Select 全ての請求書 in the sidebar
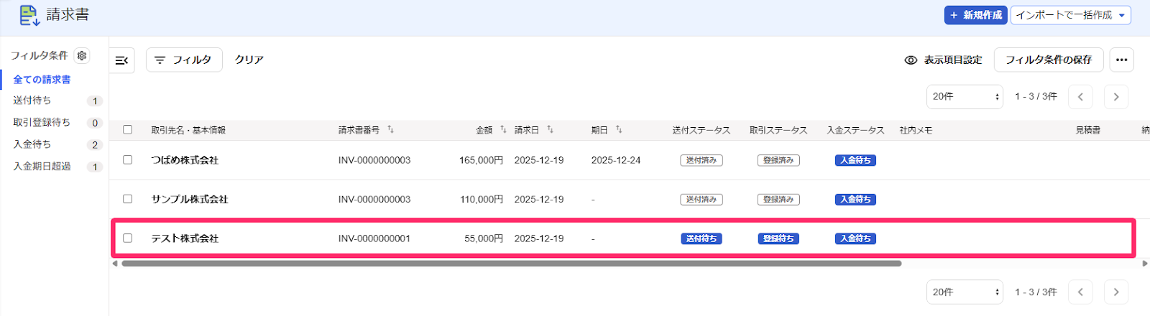Image resolution: width=1150 pixels, height=316 pixels. (42, 79)
